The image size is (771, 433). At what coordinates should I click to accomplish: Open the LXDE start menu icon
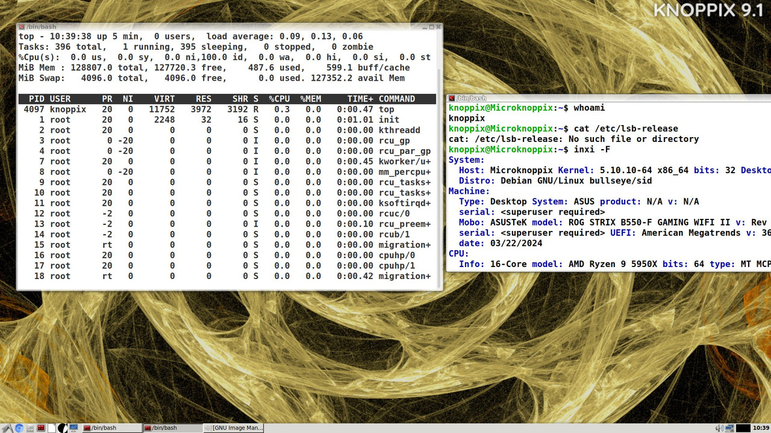[7, 428]
